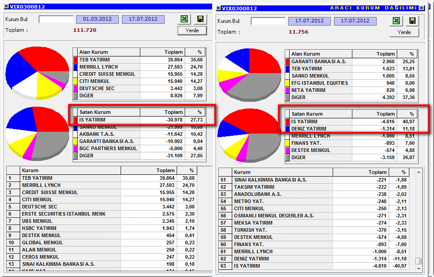Focus Kurum Bul search field in left window

coord(56,19)
